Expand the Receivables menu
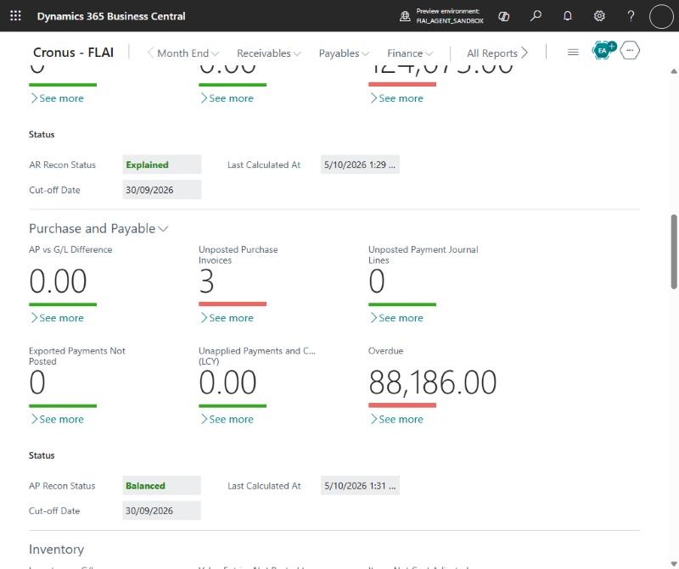 pos(268,53)
